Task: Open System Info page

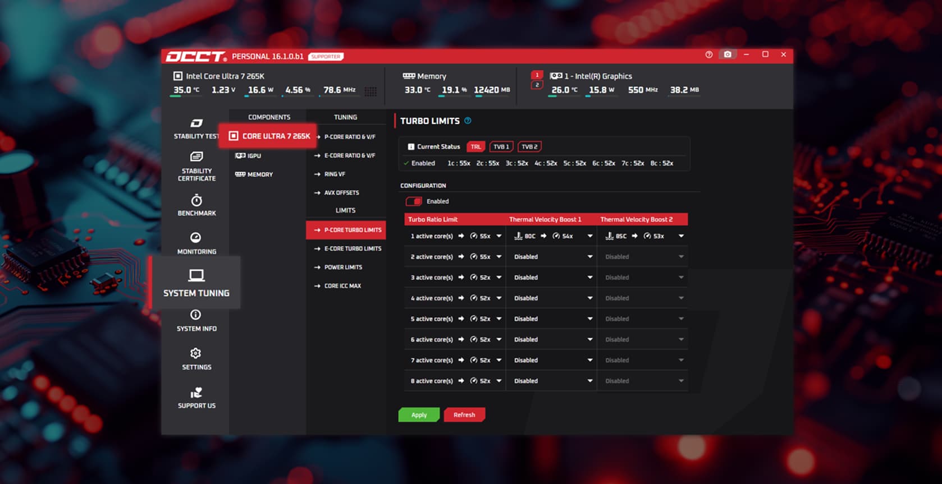Action: [196, 320]
